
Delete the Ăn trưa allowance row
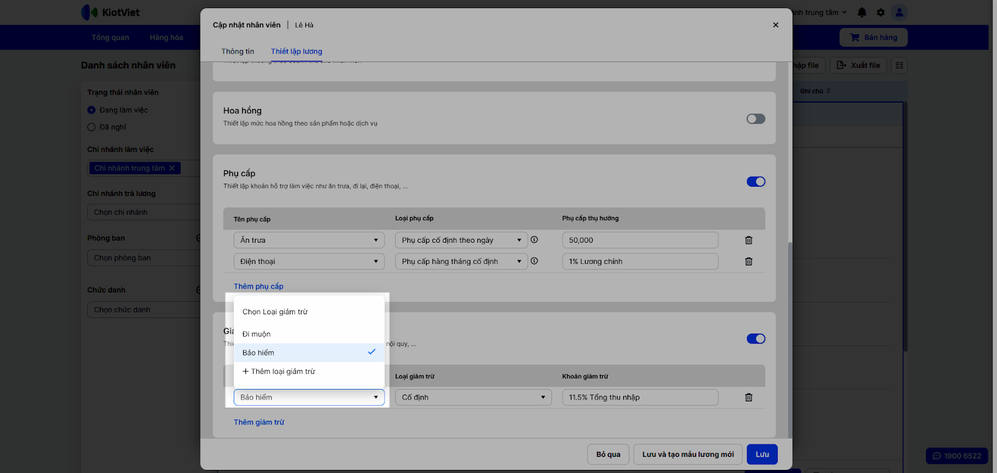click(x=748, y=240)
